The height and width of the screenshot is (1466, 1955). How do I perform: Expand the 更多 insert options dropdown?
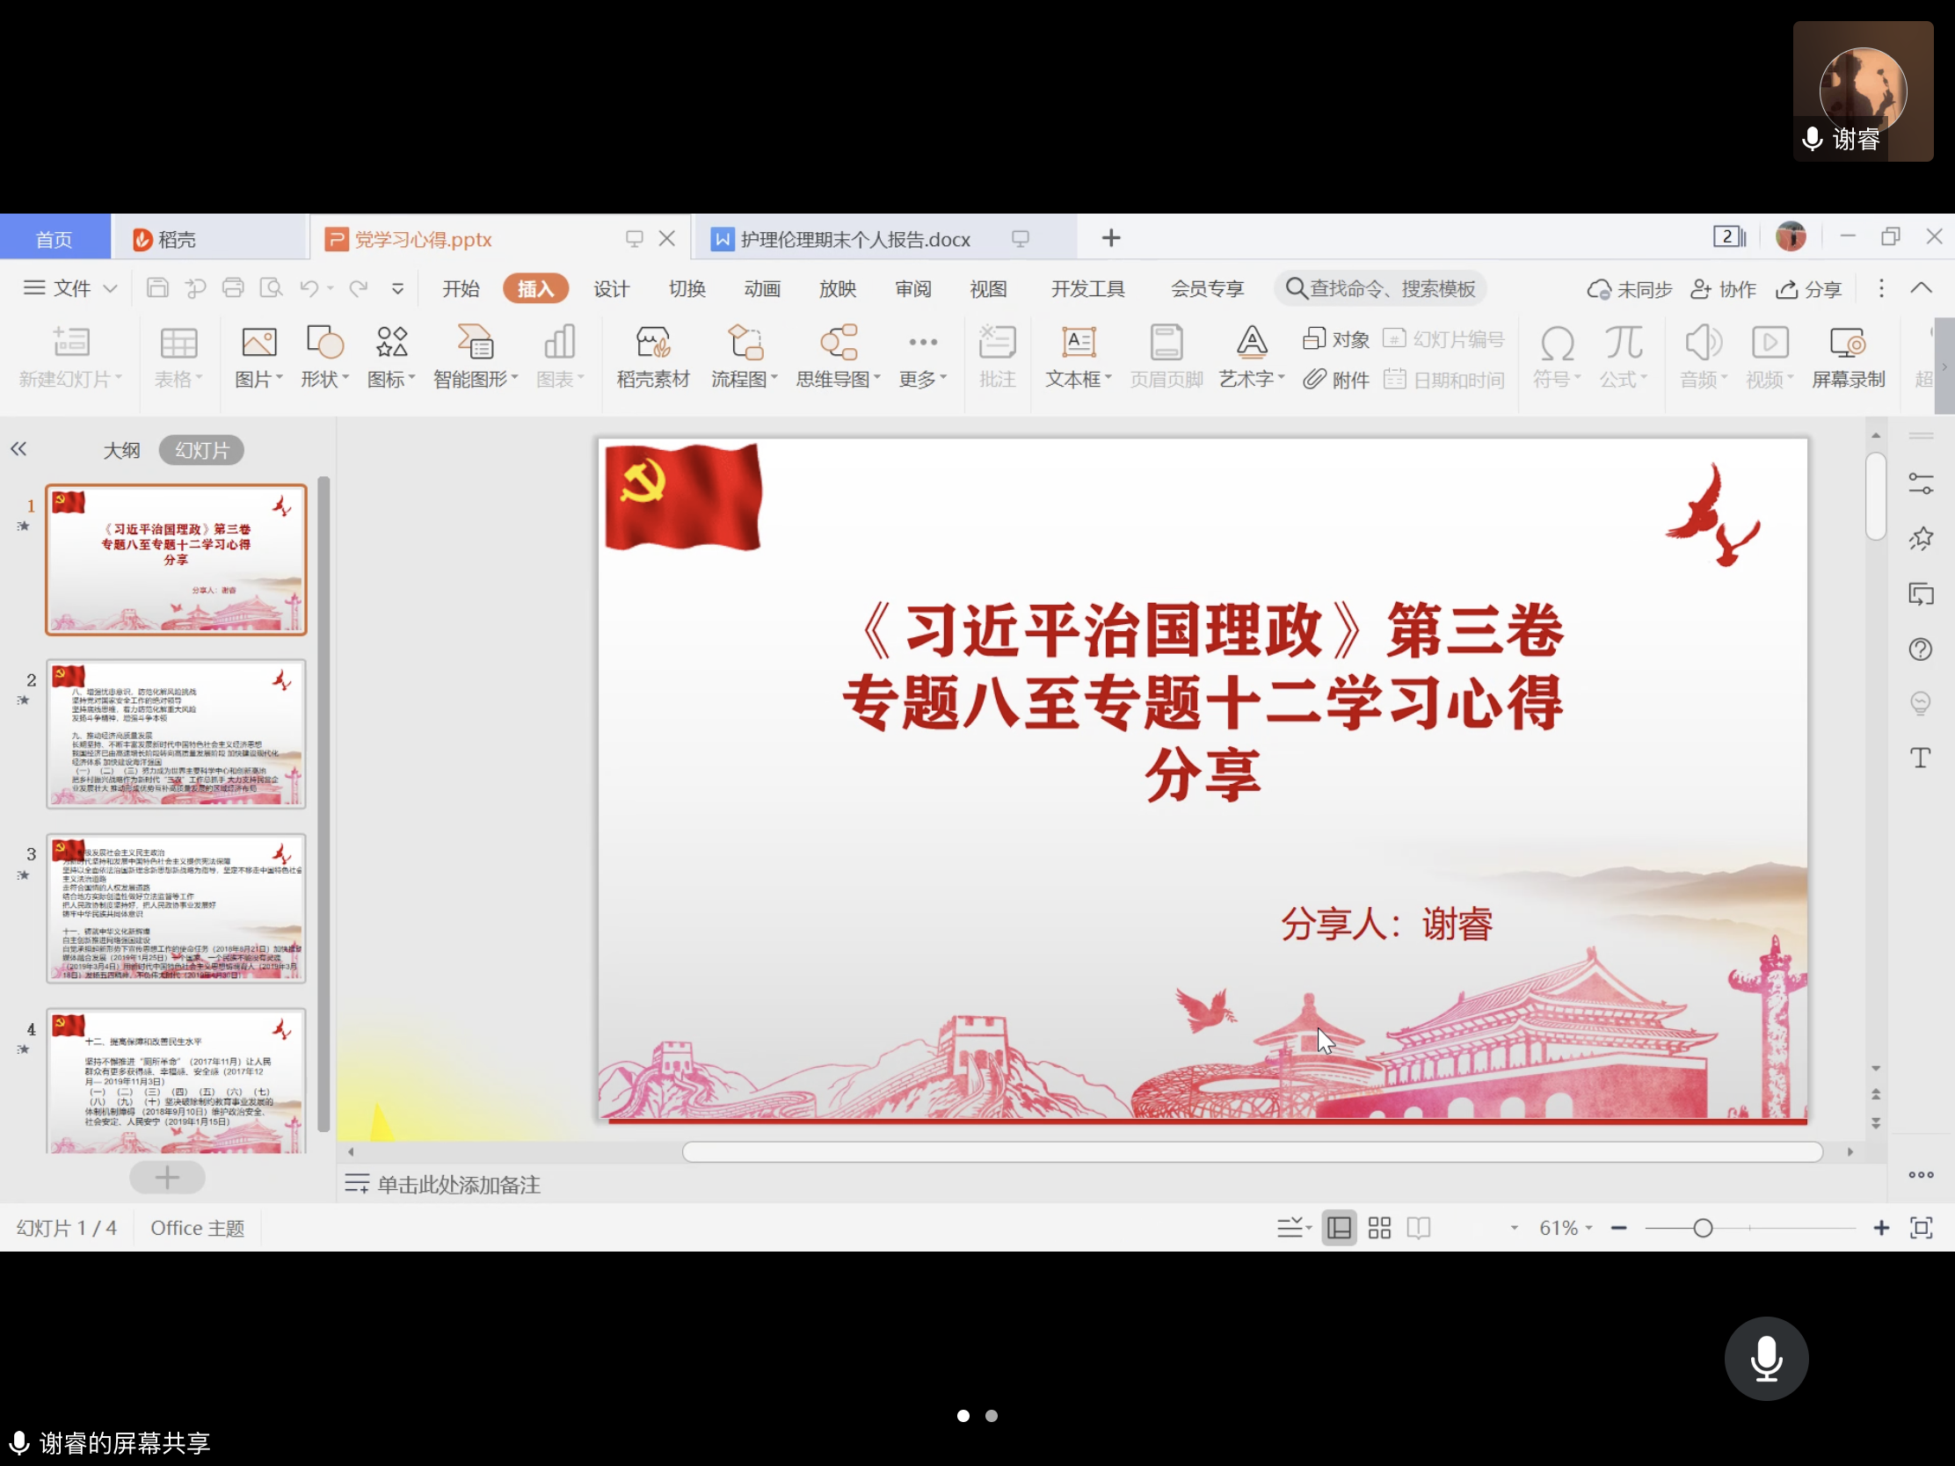(922, 357)
